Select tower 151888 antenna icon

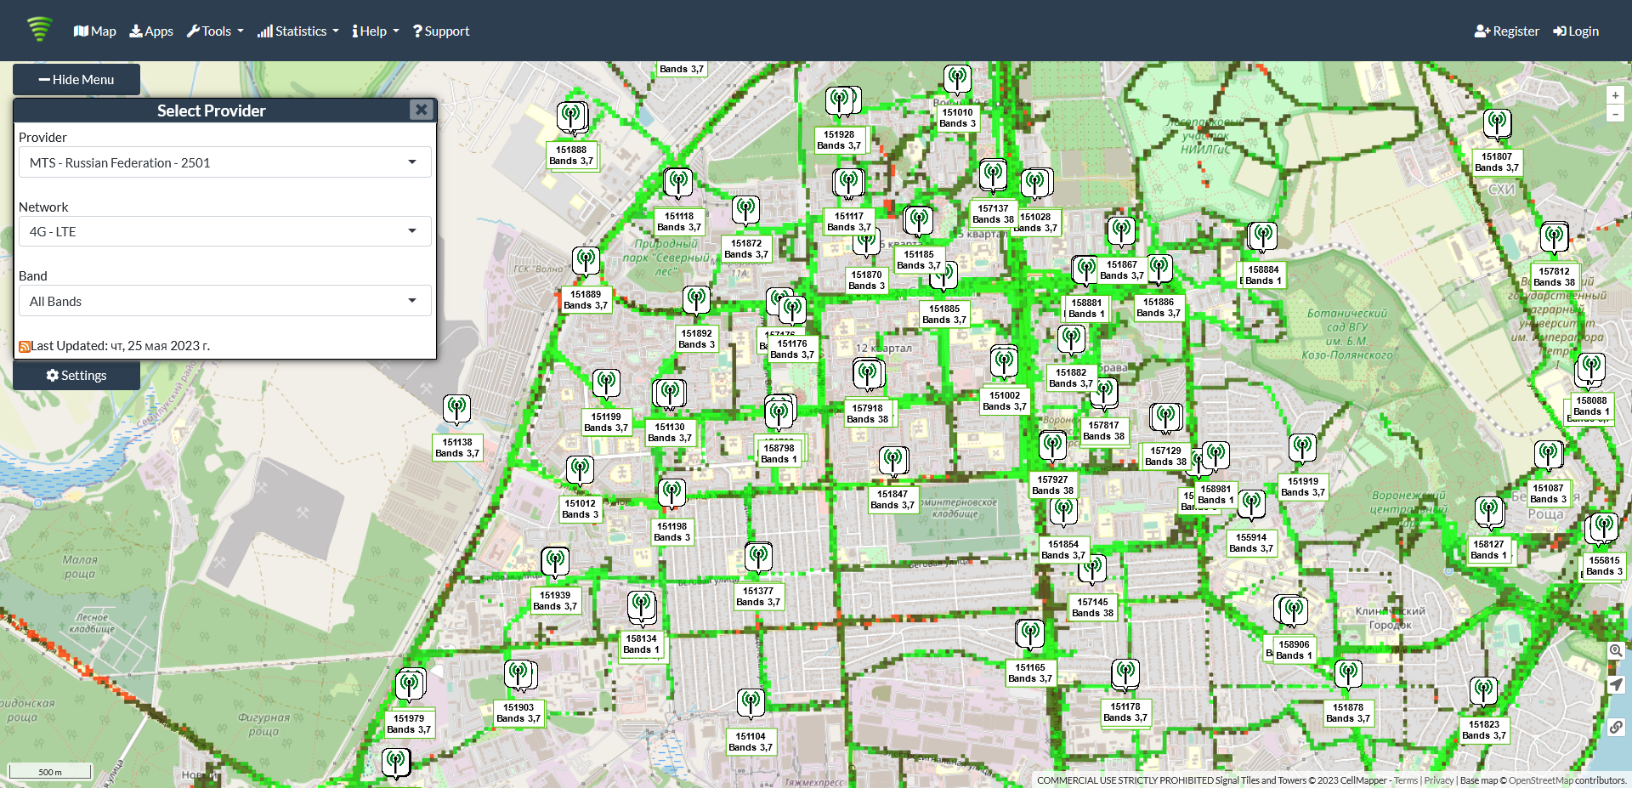coord(573,116)
